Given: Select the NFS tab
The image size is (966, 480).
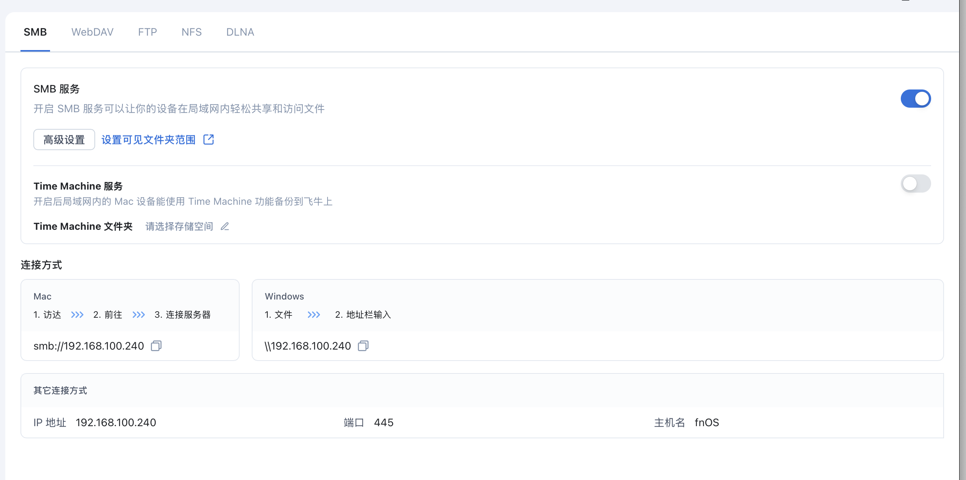Looking at the screenshot, I should [x=191, y=32].
